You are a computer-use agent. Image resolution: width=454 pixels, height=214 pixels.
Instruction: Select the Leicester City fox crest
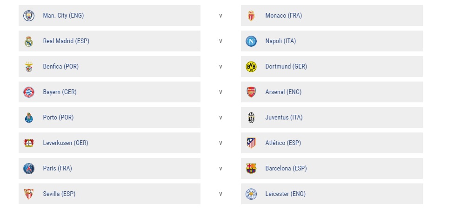pyautogui.click(x=251, y=194)
